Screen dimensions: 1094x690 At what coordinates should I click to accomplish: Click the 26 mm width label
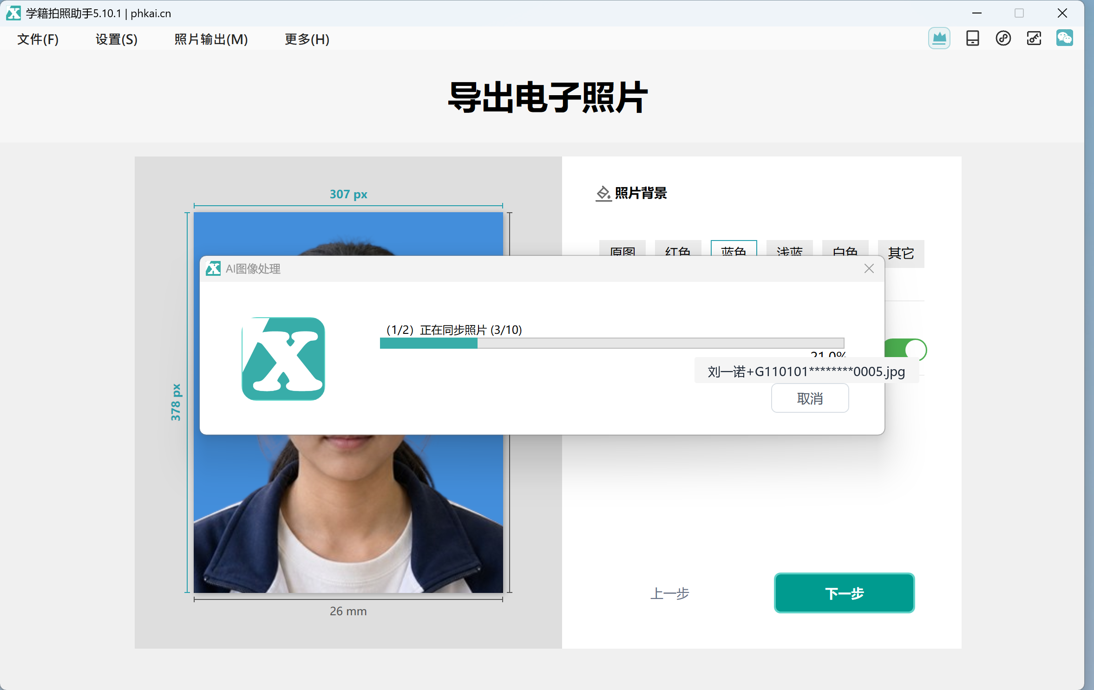(x=348, y=611)
